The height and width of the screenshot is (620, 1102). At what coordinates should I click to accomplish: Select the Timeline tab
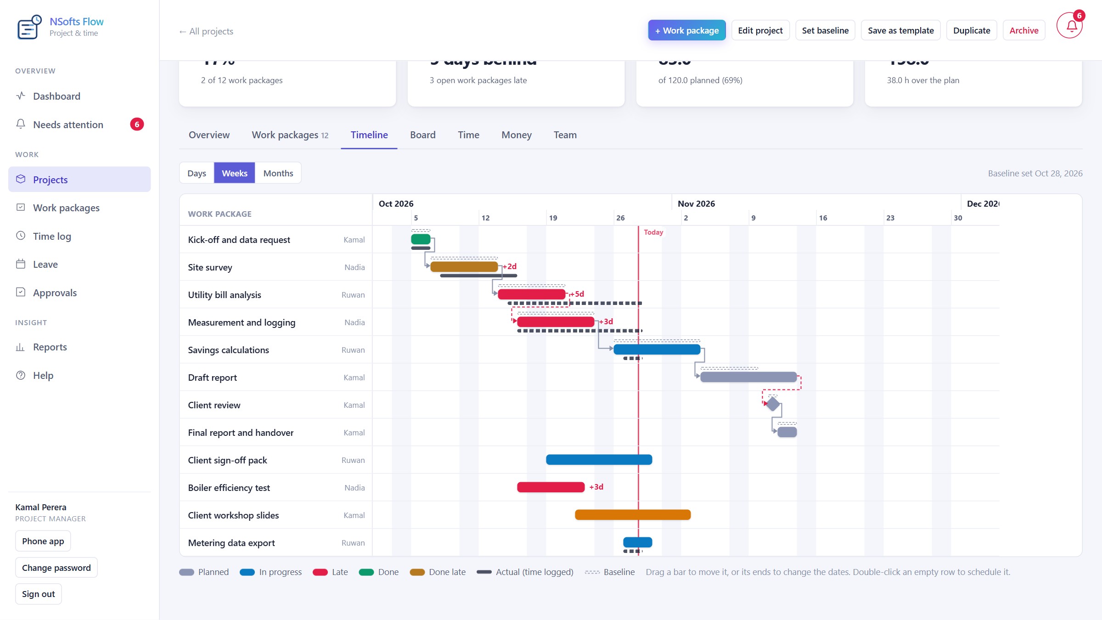tap(369, 135)
